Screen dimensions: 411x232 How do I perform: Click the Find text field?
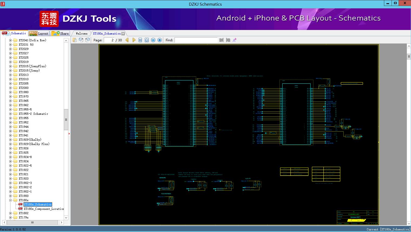coord(196,40)
